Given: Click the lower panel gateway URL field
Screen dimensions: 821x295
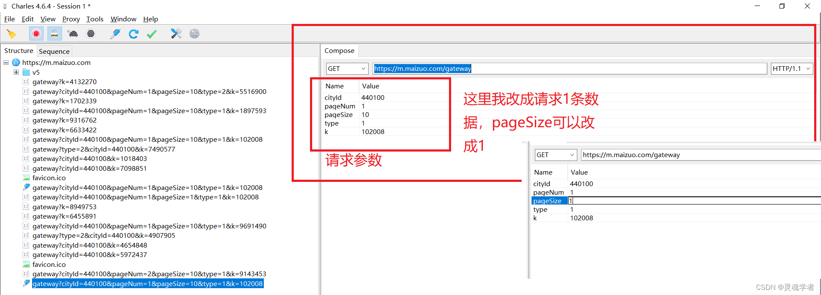Looking at the screenshot, I should 701,155.
